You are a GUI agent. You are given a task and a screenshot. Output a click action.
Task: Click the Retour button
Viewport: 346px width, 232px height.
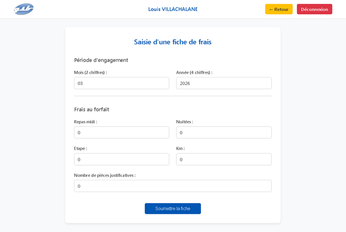[279, 9]
